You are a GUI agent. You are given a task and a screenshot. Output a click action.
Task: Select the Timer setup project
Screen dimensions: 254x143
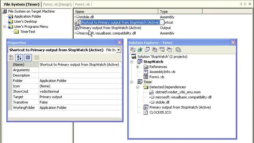pyautogui.click(x=147, y=82)
